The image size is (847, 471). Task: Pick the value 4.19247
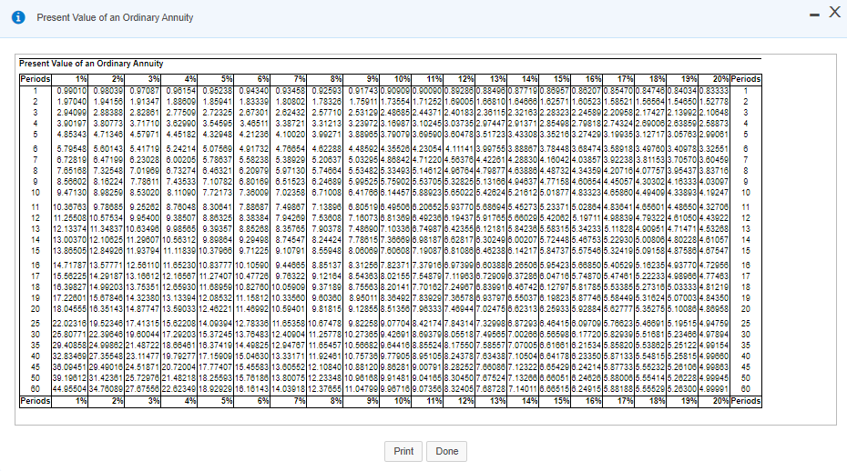pyautogui.click(x=714, y=192)
